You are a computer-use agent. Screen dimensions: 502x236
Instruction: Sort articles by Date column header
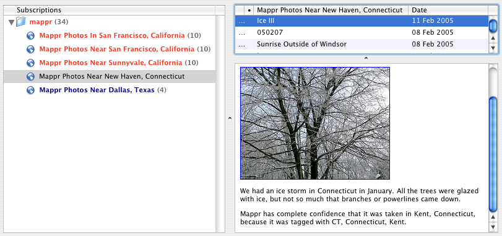[x=448, y=11]
